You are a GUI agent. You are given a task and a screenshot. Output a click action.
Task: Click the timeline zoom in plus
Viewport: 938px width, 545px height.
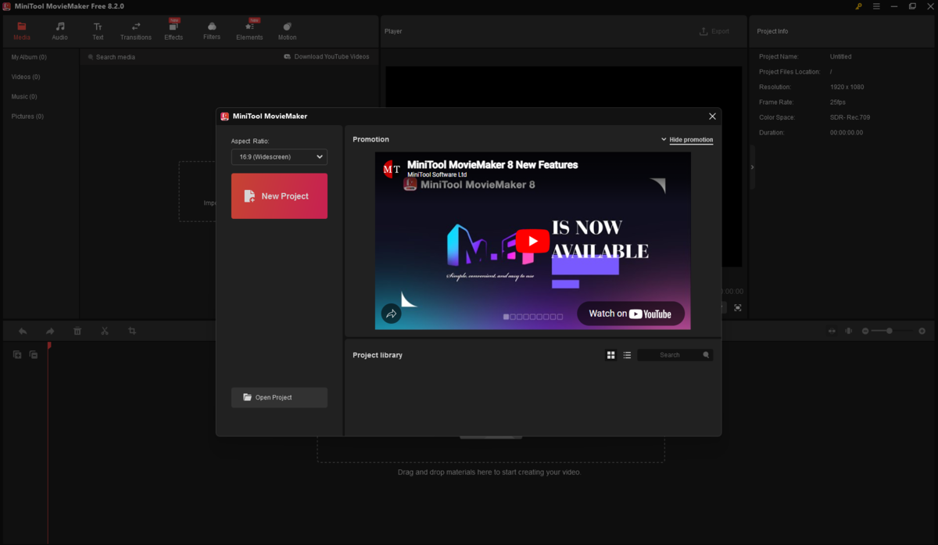point(922,331)
